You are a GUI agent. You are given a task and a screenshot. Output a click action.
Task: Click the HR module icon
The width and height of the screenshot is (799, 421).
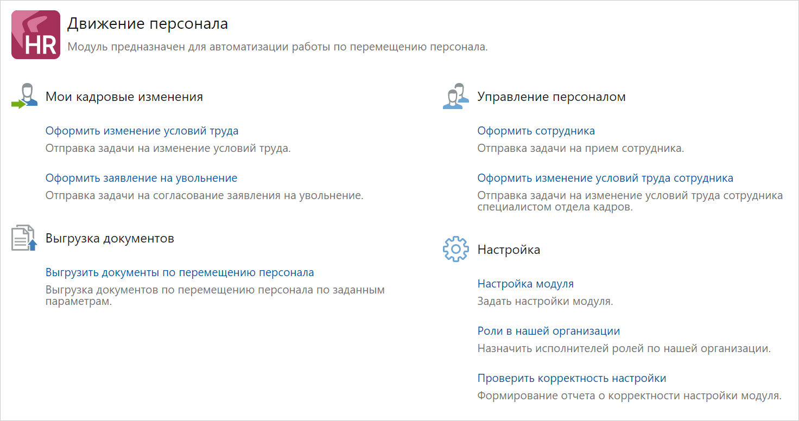coord(36,34)
